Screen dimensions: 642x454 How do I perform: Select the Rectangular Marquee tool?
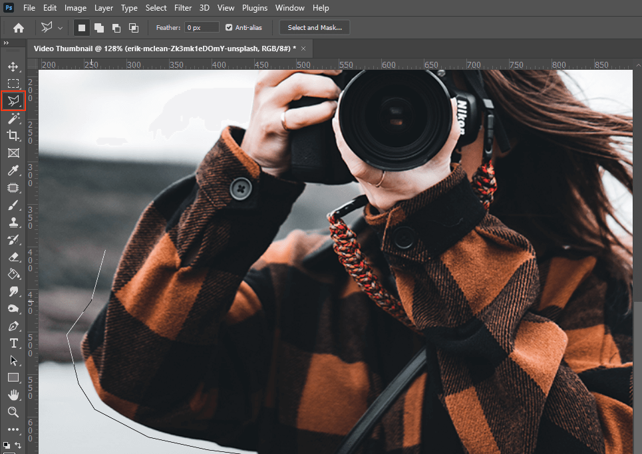(13, 84)
